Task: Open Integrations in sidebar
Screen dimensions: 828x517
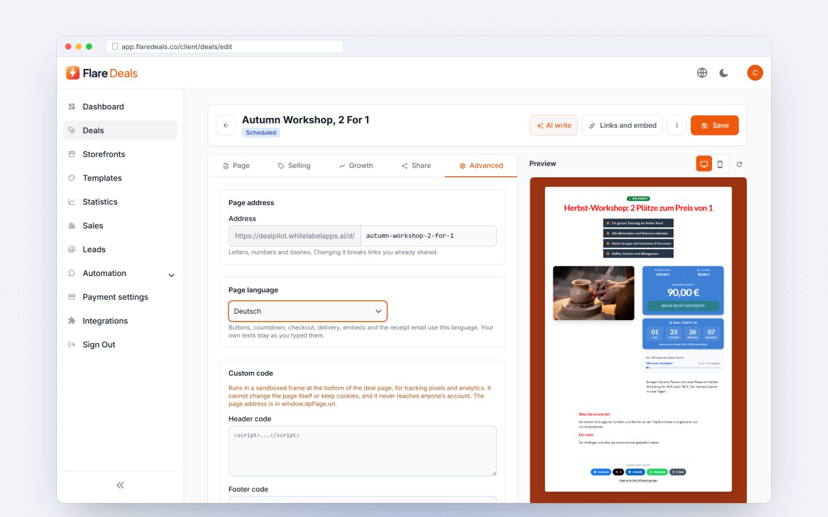Action: pyautogui.click(x=120, y=321)
